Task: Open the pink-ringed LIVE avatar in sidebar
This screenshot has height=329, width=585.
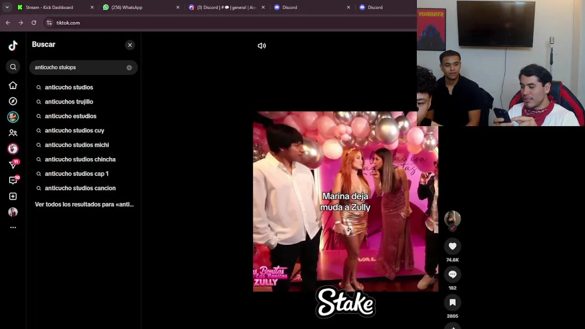Action: pos(13,149)
